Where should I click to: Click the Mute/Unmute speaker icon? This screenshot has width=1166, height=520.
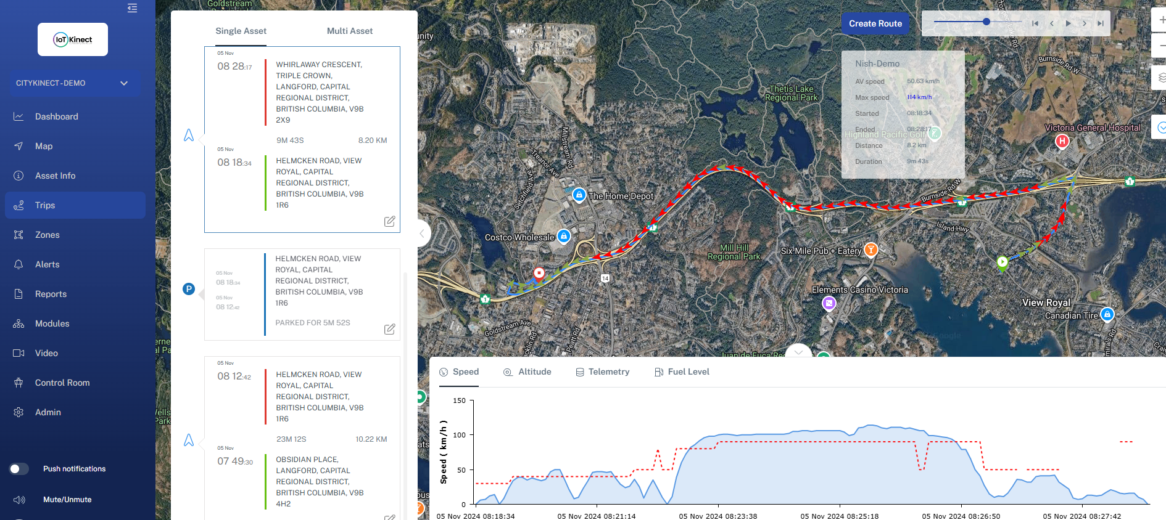(19, 500)
